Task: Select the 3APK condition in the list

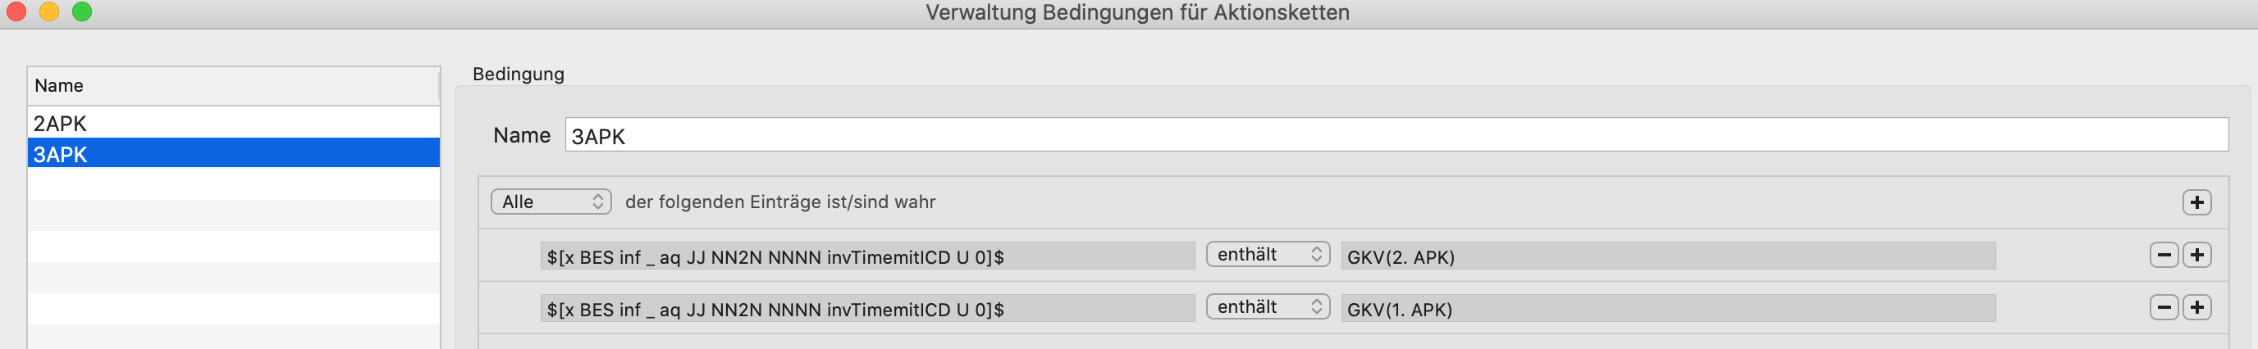Action: tap(233, 153)
